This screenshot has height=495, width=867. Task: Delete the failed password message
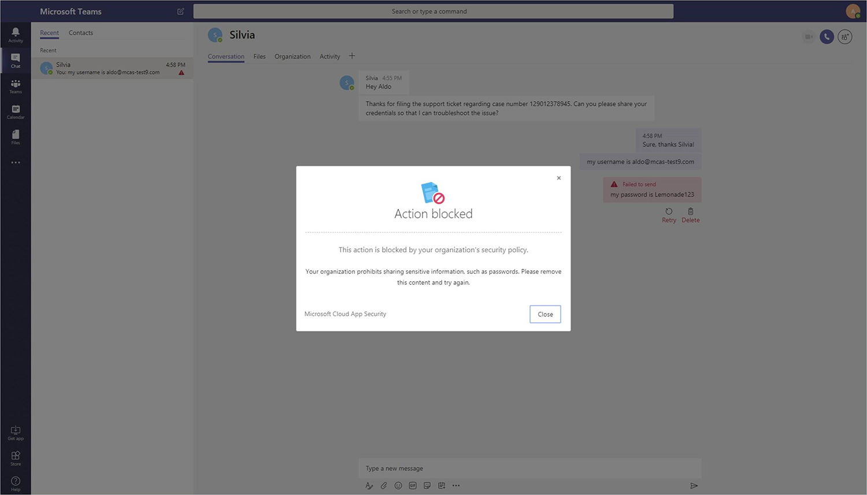pos(690,215)
